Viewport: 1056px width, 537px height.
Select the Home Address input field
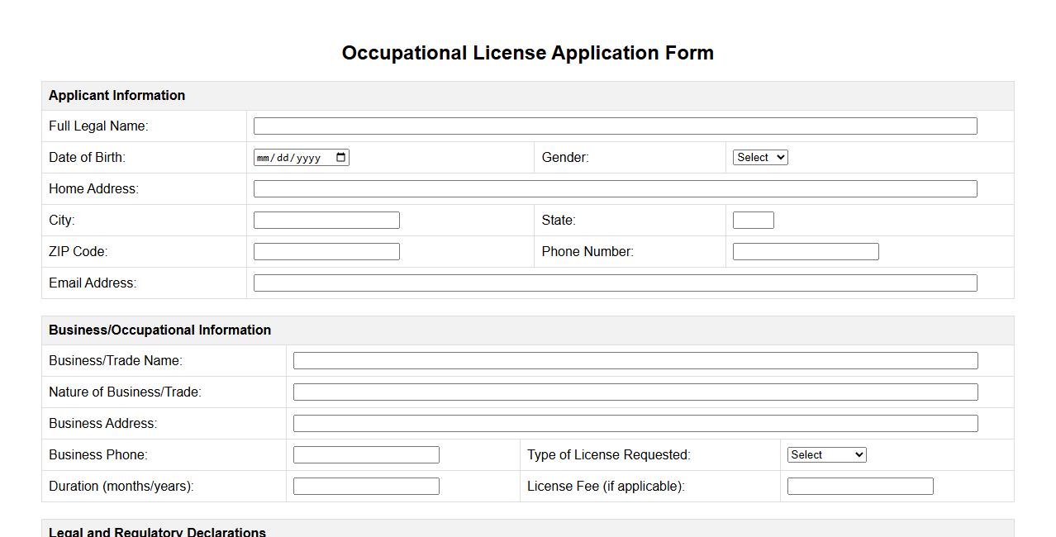coord(615,188)
